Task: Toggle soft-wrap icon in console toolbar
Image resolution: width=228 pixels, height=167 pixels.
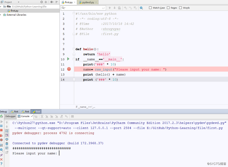Action: point(7,131)
